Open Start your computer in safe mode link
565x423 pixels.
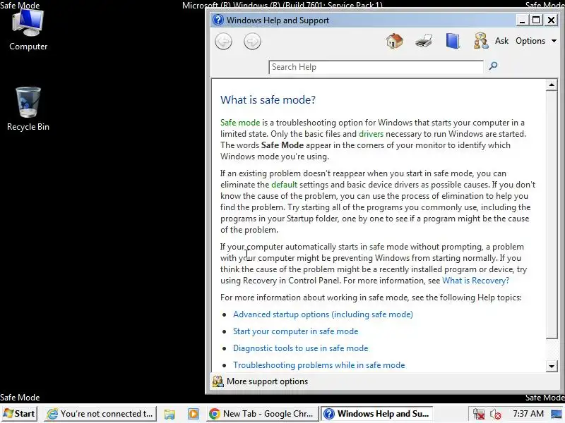click(295, 331)
